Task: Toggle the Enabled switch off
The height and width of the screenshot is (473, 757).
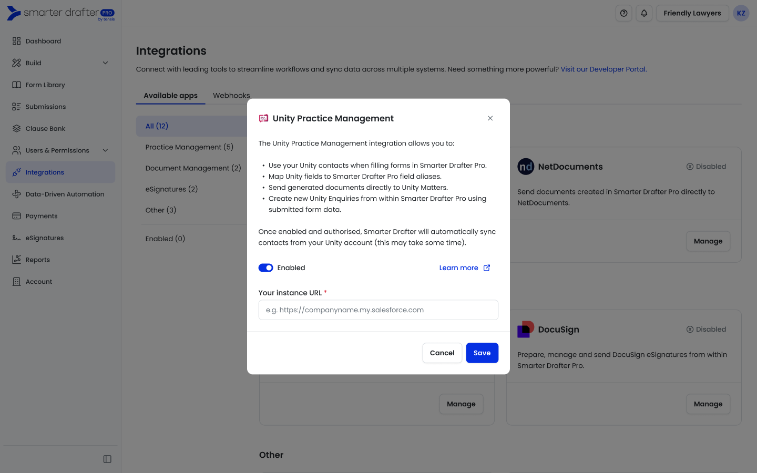Action: (x=265, y=268)
